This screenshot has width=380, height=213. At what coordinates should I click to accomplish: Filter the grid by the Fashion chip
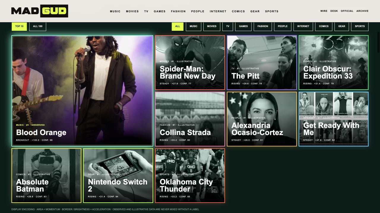(x=263, y=26)
